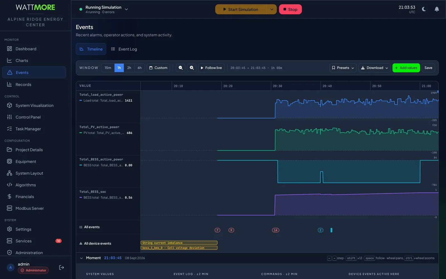Open the Control Panel page
Image resolution: width=446 pixels, height=279 pixels.
point(34,117)
